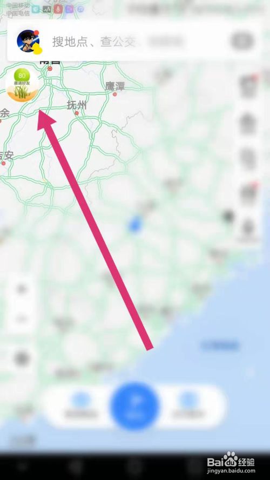The width and height of the screenshot is (270, 480).
Task: Open the Baidu 经验 watermark logo
Action: [x=232, y=463]
